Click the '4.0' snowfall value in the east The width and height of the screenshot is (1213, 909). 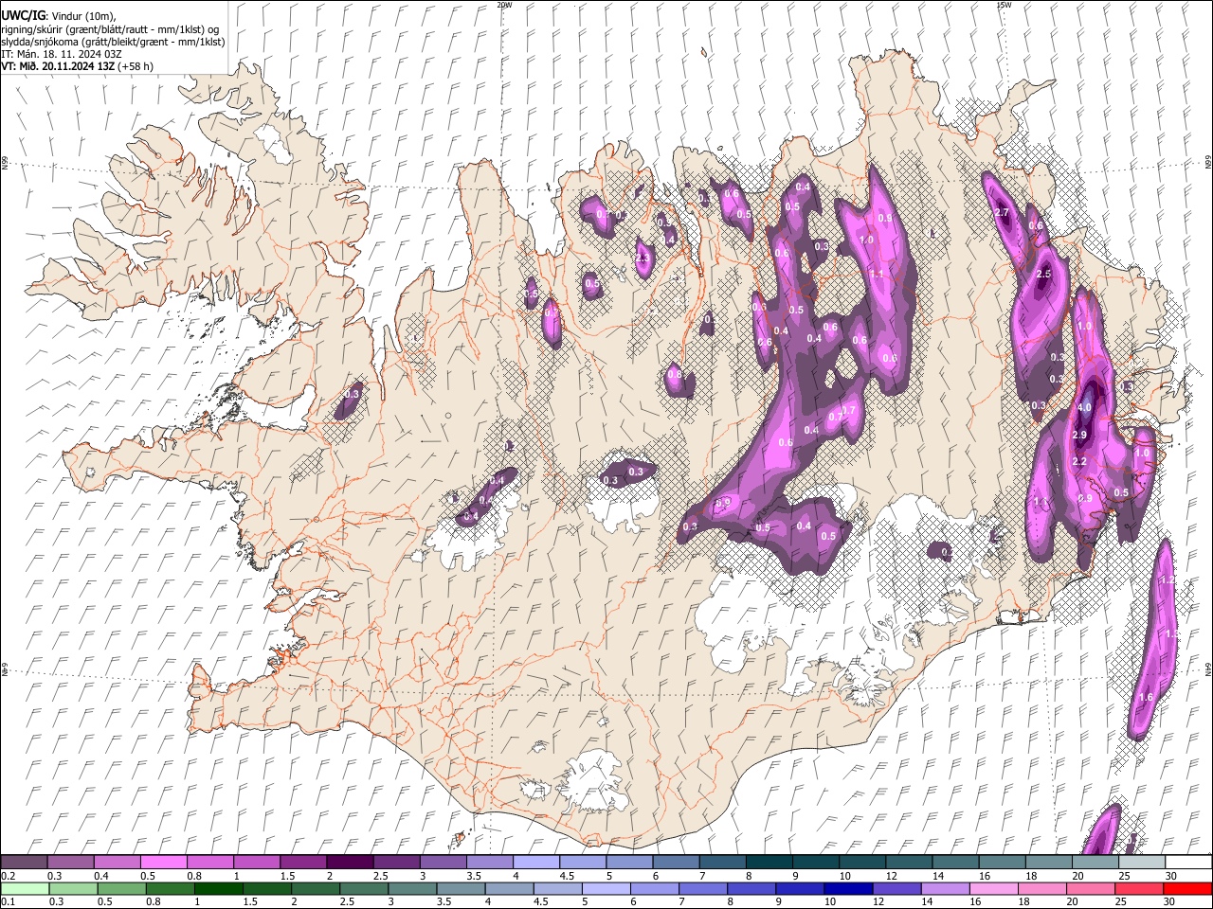click(1085, 407)
